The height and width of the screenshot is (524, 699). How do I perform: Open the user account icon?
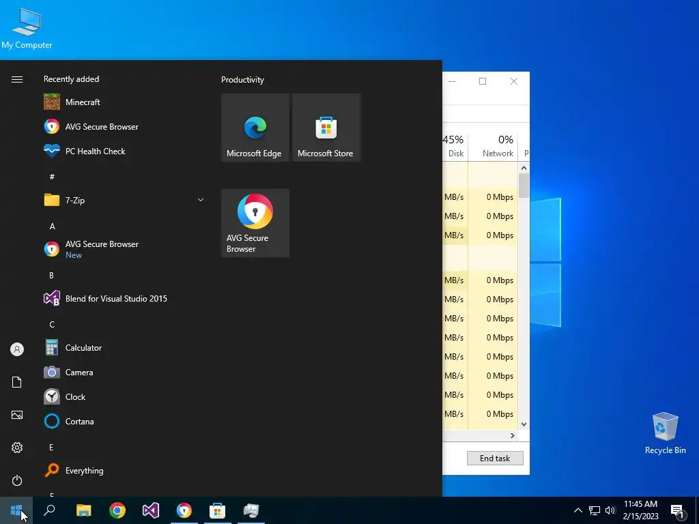point(17,349)
